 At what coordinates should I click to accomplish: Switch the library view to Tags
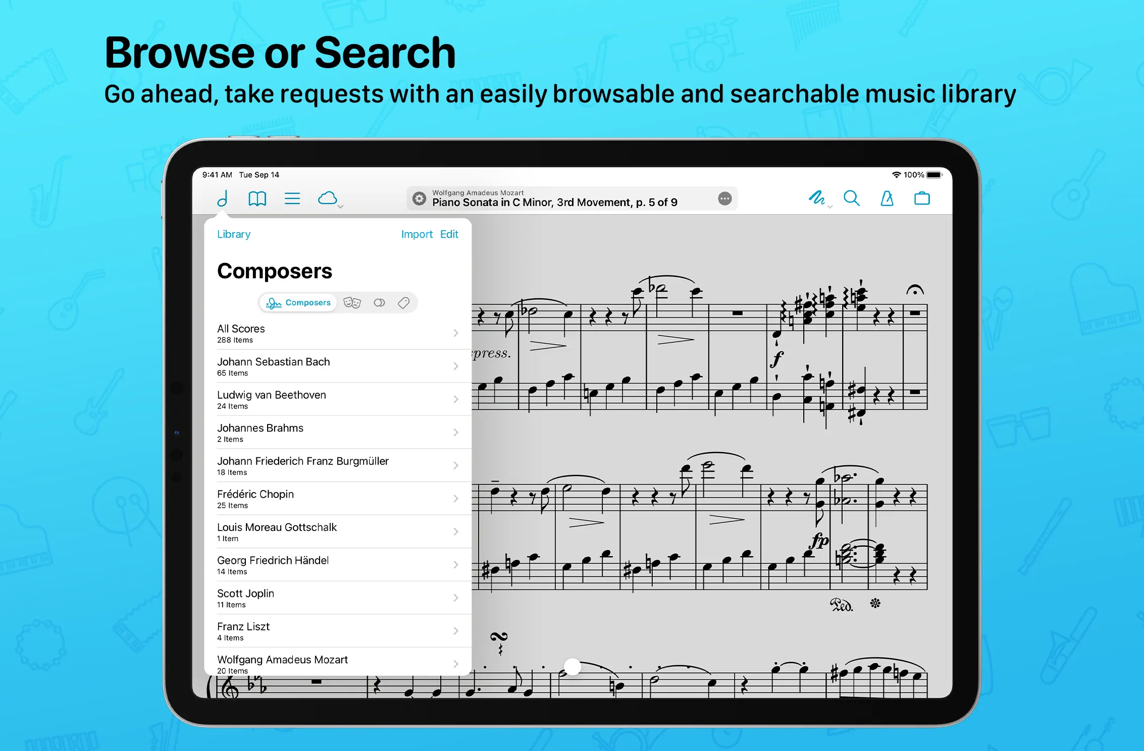[403, 303]
